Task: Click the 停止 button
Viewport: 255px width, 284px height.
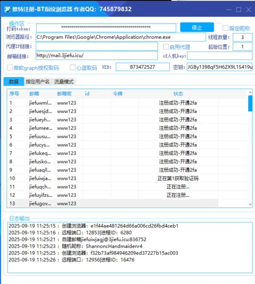Action: point(197,27)
